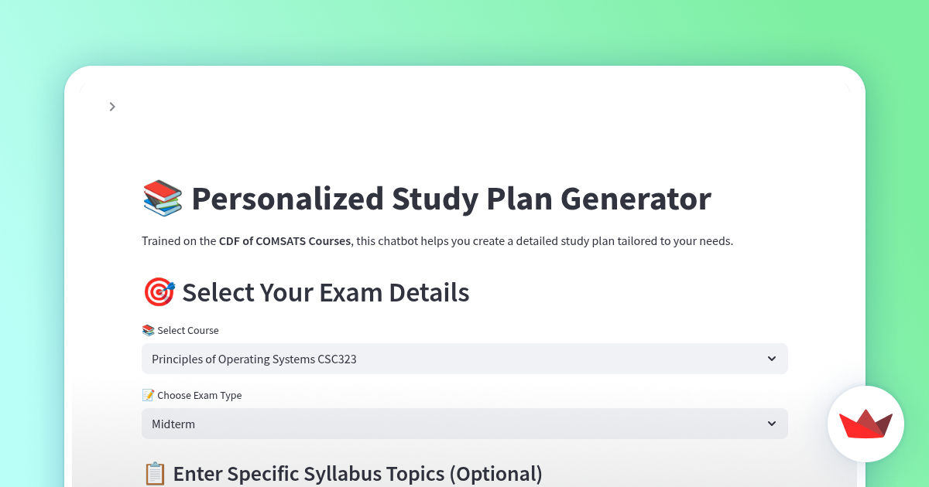Open the Choose Exam Type dropdown
929x487 pixels.
pos(464,424)
